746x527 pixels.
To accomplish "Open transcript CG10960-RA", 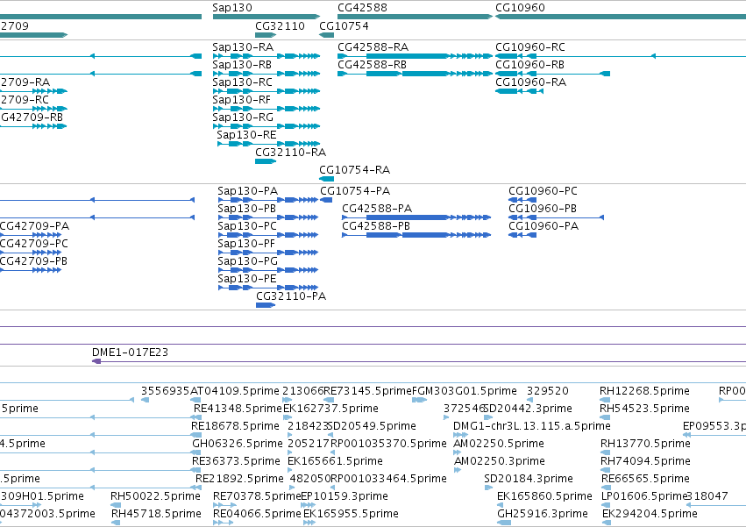I will coord(531,82).
